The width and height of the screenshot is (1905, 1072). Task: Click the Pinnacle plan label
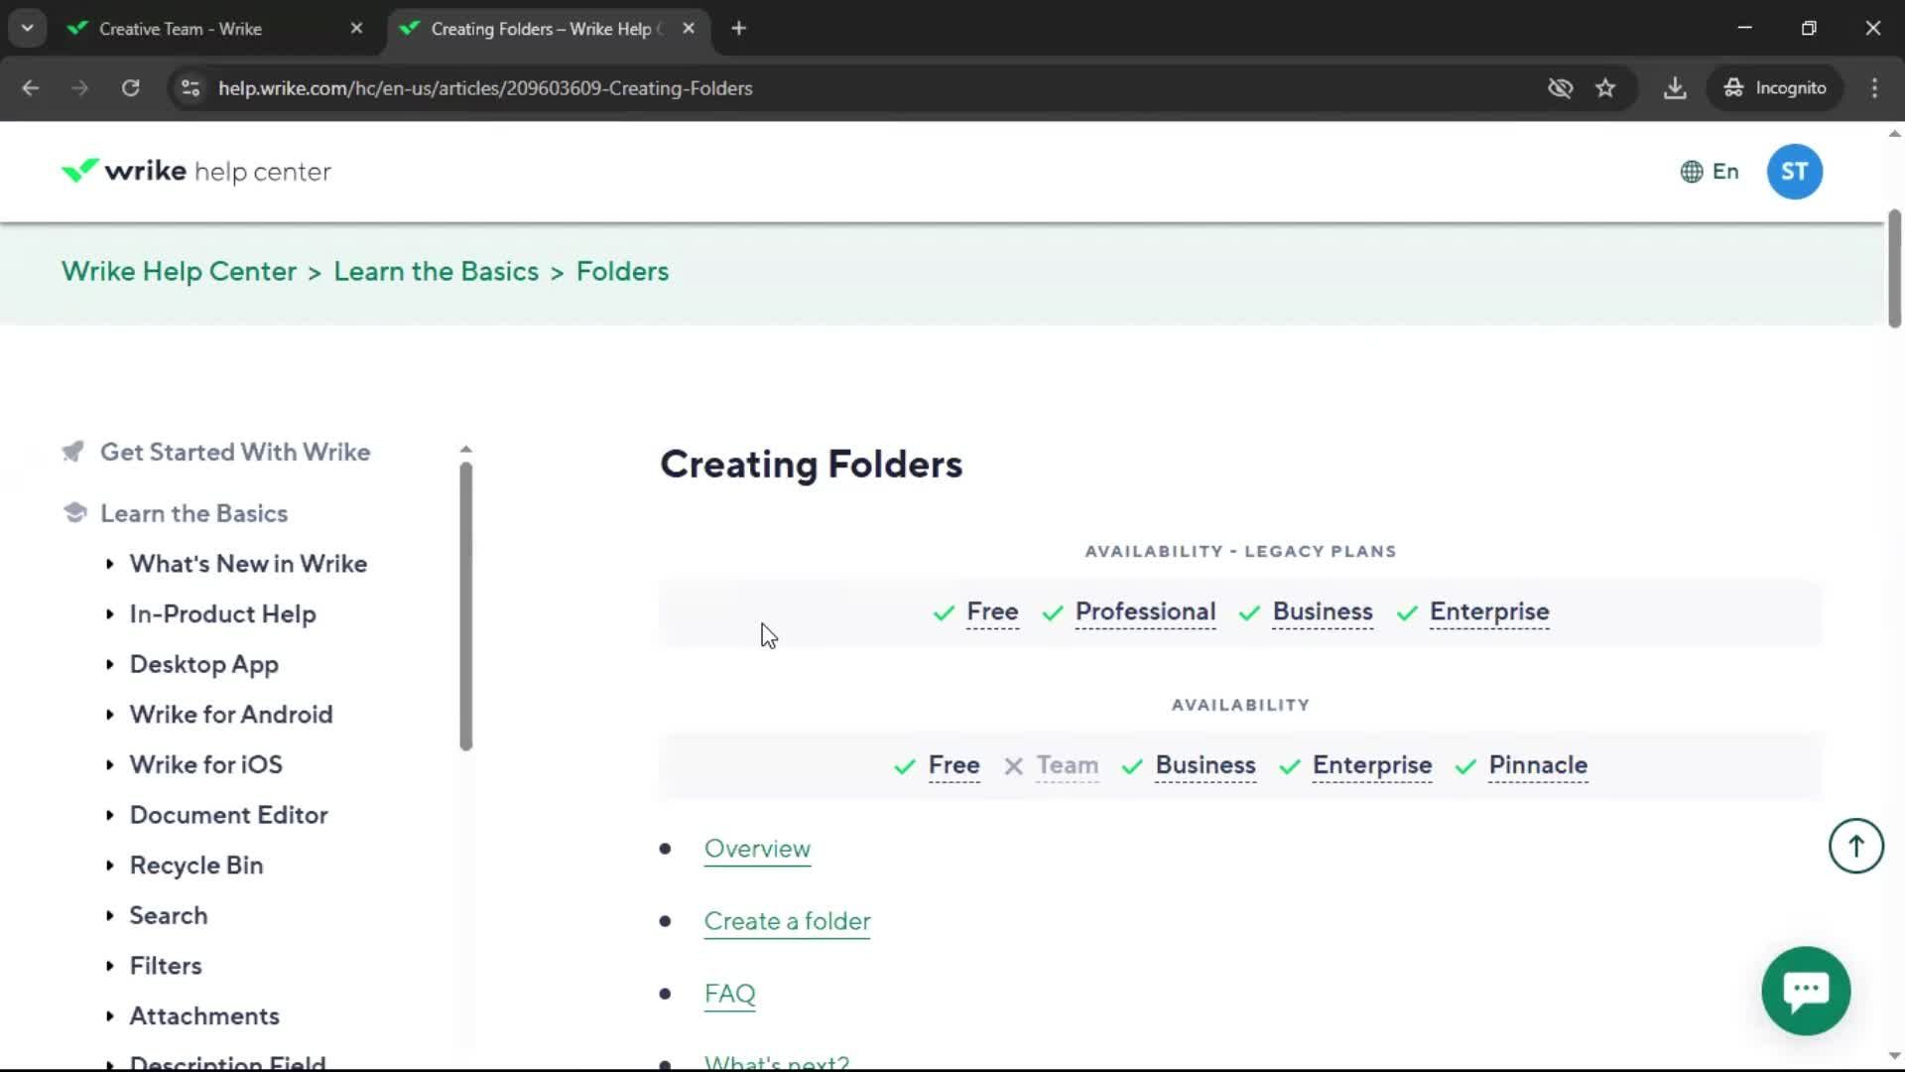click(1538, 765)
